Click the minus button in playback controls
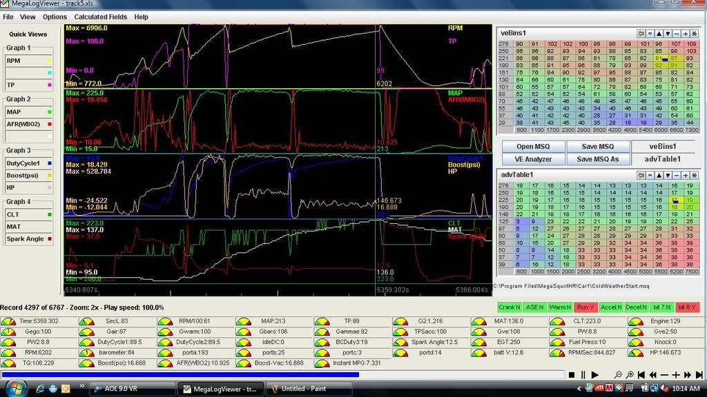707x397 pixels. [664, 374]
